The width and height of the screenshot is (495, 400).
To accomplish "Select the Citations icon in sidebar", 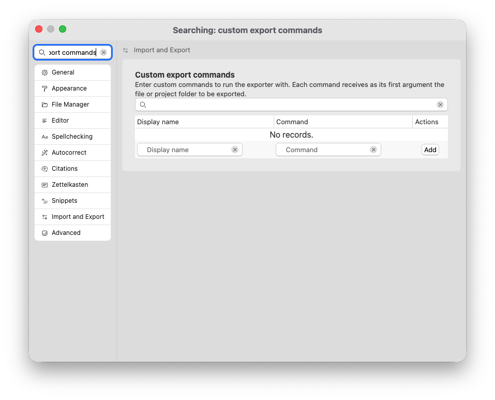I will click(x=44, y=169).
